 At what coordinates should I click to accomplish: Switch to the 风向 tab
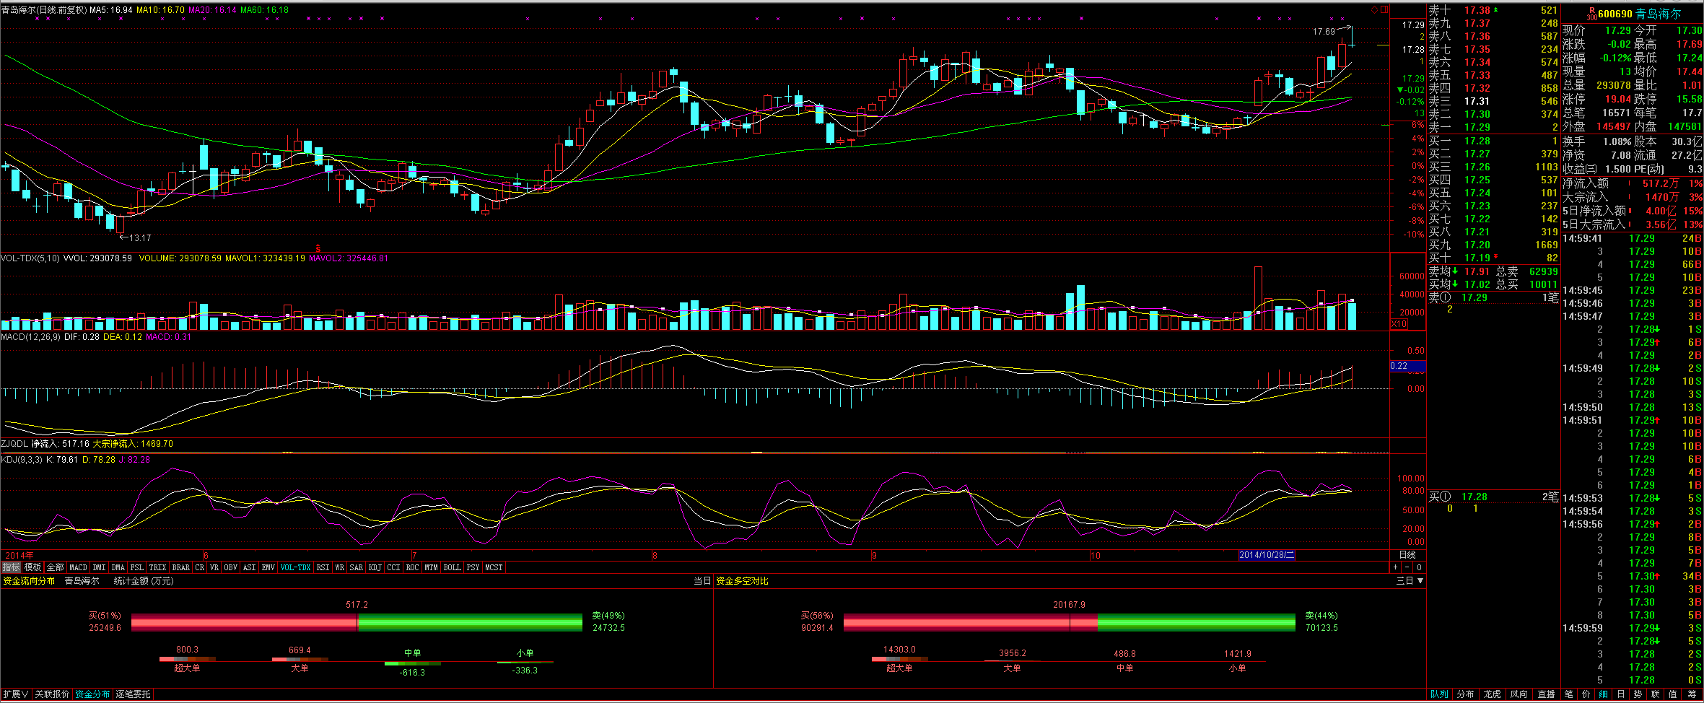1519,694
